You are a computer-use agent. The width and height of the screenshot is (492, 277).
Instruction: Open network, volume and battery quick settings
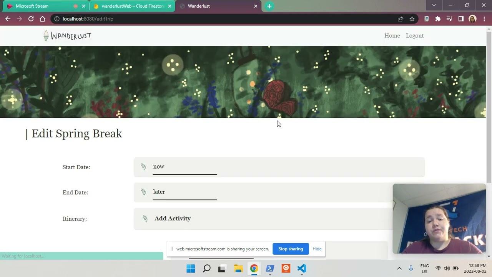447,268
